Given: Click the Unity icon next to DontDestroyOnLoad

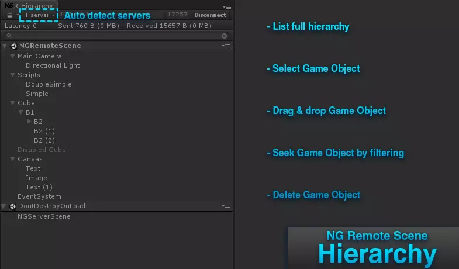Looking at the screenshot, I should 12,206.
